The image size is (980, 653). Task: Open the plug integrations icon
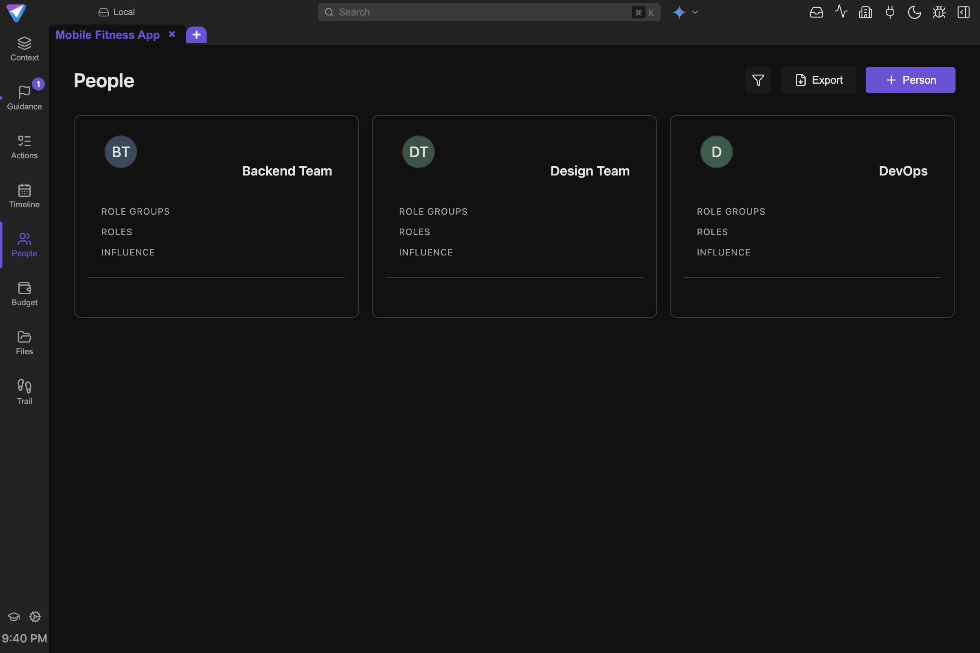890,12
